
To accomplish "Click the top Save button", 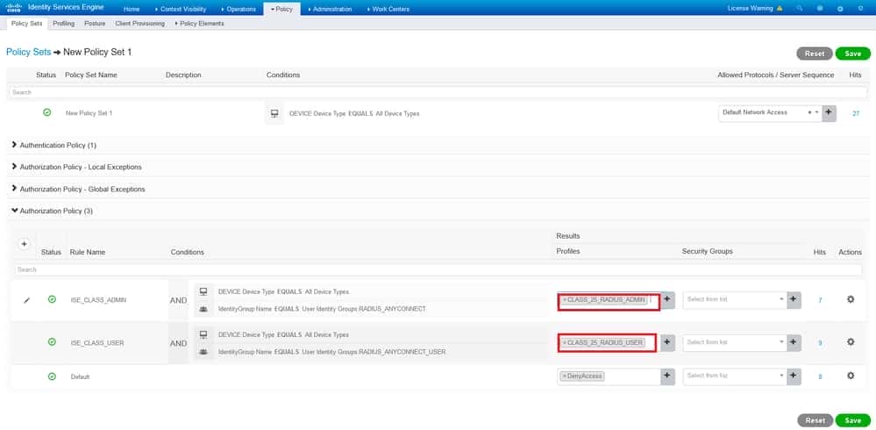I will pos(852,54).
